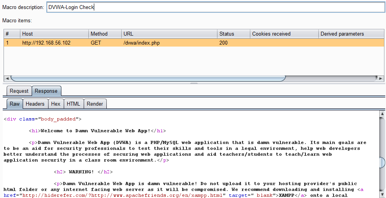Open the Raw view tab
The height and width of the screenshot is (198, 386).
15,104
